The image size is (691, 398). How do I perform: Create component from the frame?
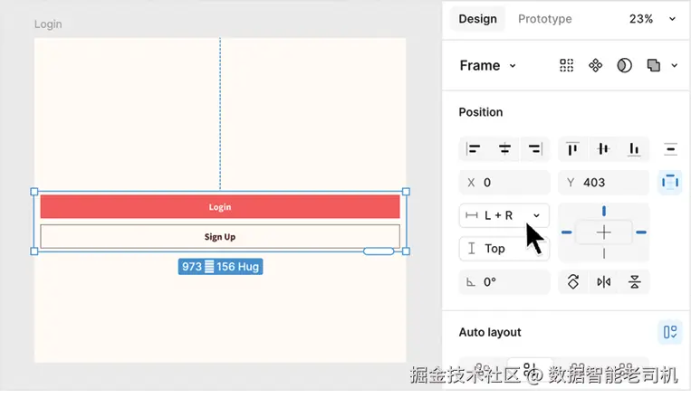tap(595, 65)
